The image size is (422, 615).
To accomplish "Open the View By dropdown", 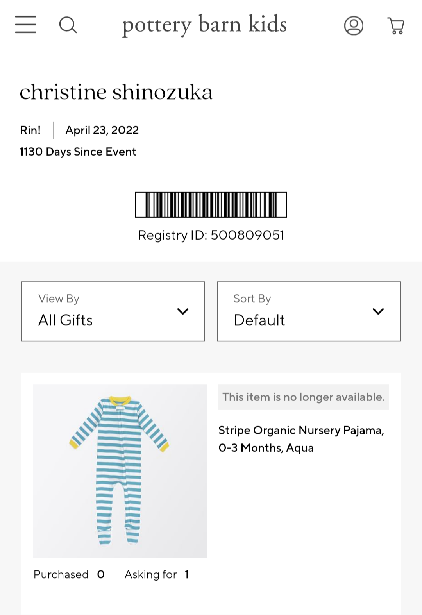I will [x=113, y=311].
